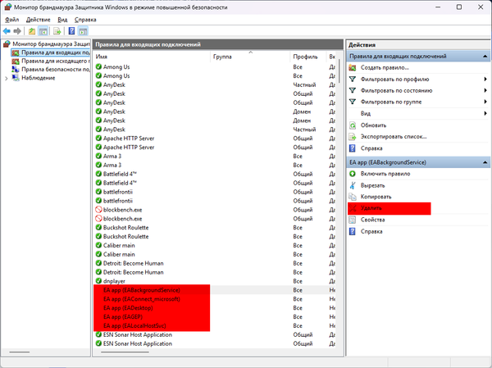
Task: Go back with the blue left arrow
Action: coord(7,31)
